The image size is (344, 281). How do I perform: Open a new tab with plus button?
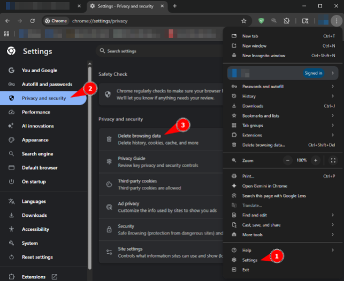[175, 6]
